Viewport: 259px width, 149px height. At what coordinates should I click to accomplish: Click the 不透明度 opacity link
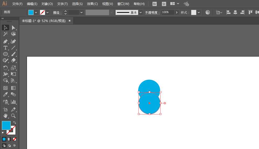[x=152, y=13]
